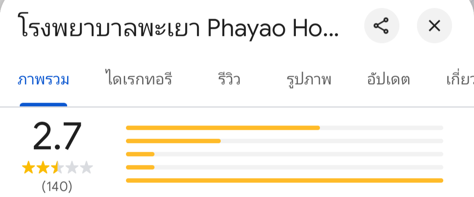Click the fifth empty gray star
Screen dimensions: 474x197
pyautogui.click(x=86, y=168)
